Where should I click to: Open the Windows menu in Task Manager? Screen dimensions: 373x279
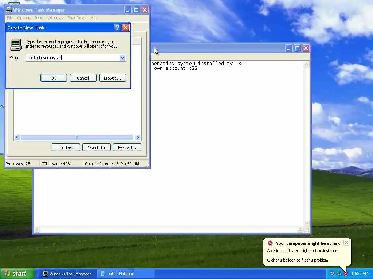click(x=55, y=18)
